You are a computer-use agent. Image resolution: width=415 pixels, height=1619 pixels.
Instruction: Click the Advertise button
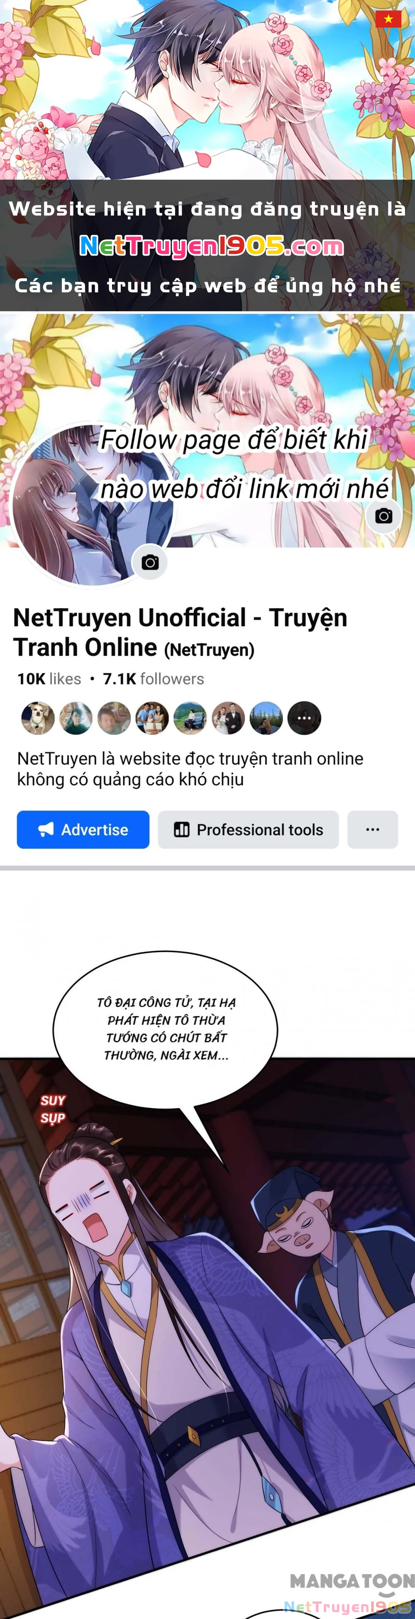point(83,829)
